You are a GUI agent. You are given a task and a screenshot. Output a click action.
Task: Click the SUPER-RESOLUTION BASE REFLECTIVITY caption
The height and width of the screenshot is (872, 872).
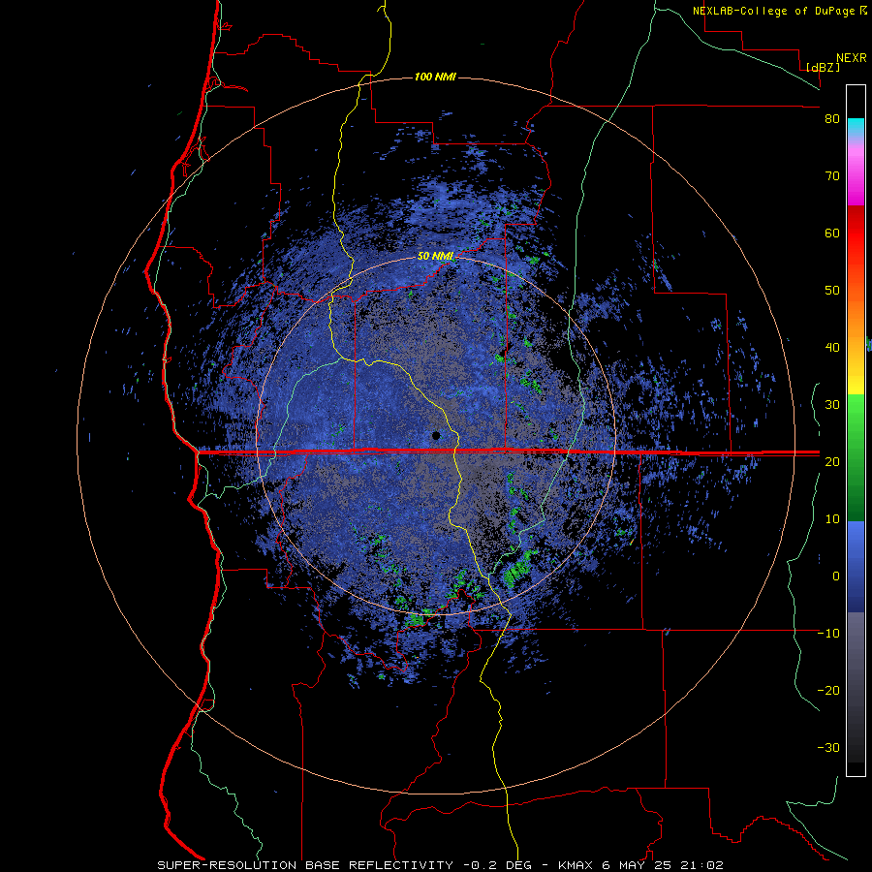click(x=305, y=865)
